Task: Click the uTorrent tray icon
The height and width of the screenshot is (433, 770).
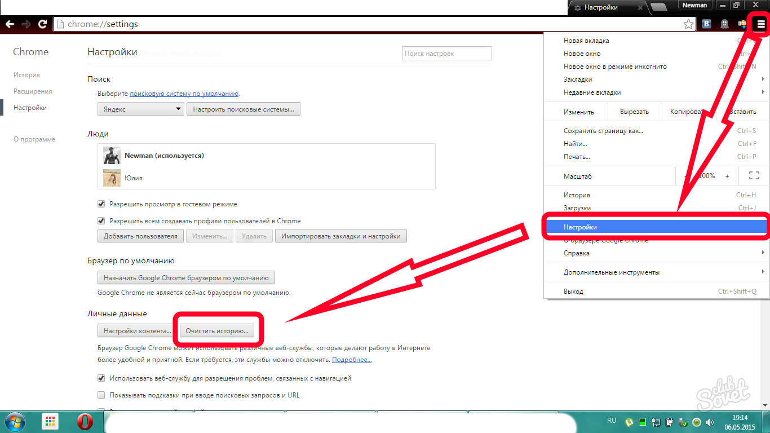Action: pyautogui.click(x=630, y=422)
